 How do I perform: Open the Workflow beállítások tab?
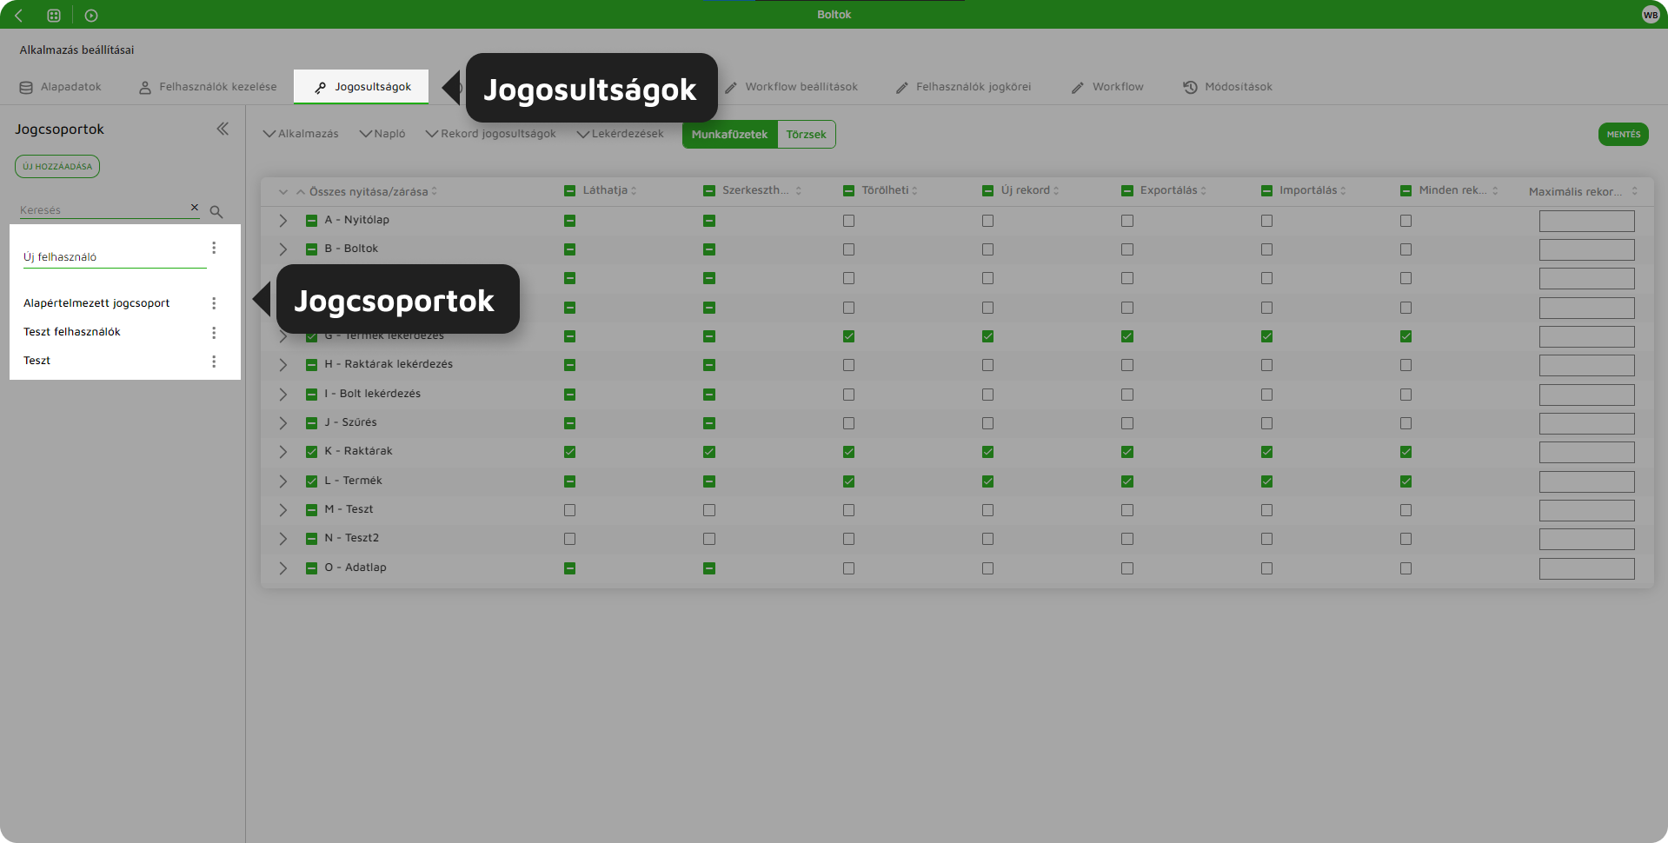[791, 87]
